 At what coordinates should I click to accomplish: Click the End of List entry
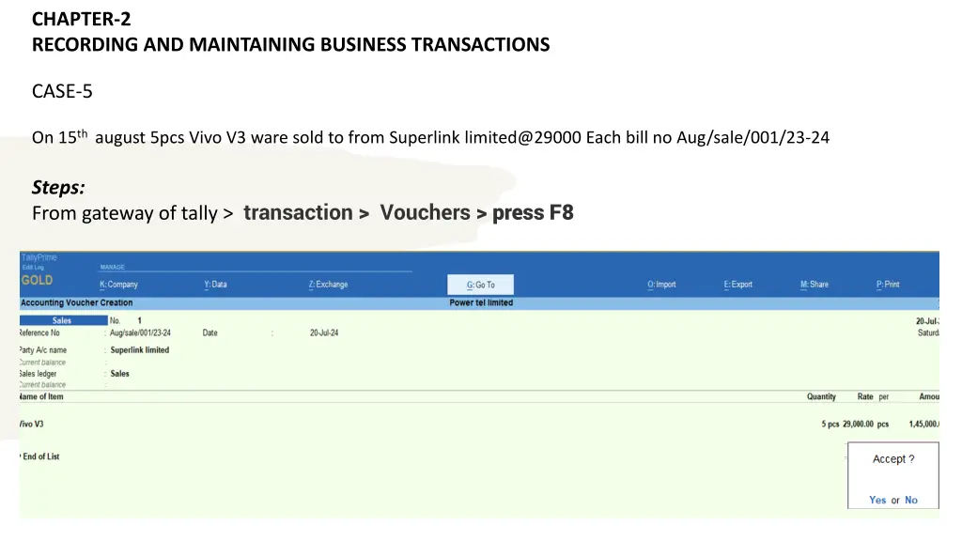pyautogui.click(x=40, y=456)
